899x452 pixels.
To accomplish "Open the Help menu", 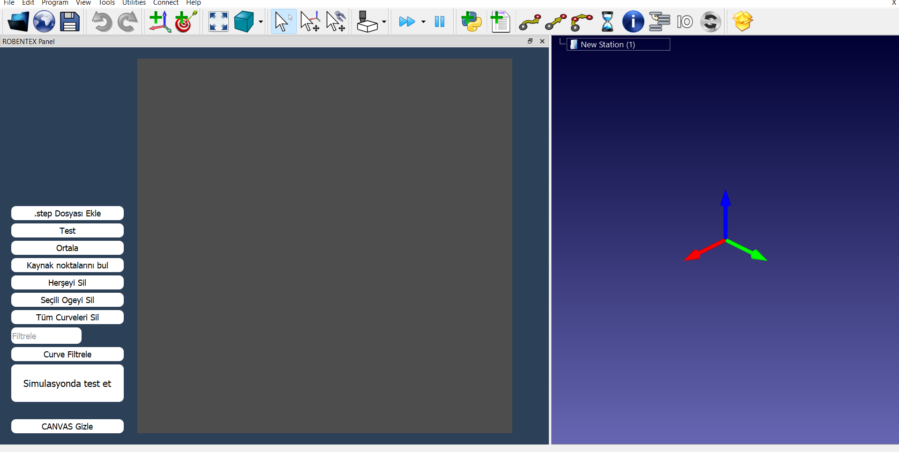I will pyautogui.click(x=194, y=2).
